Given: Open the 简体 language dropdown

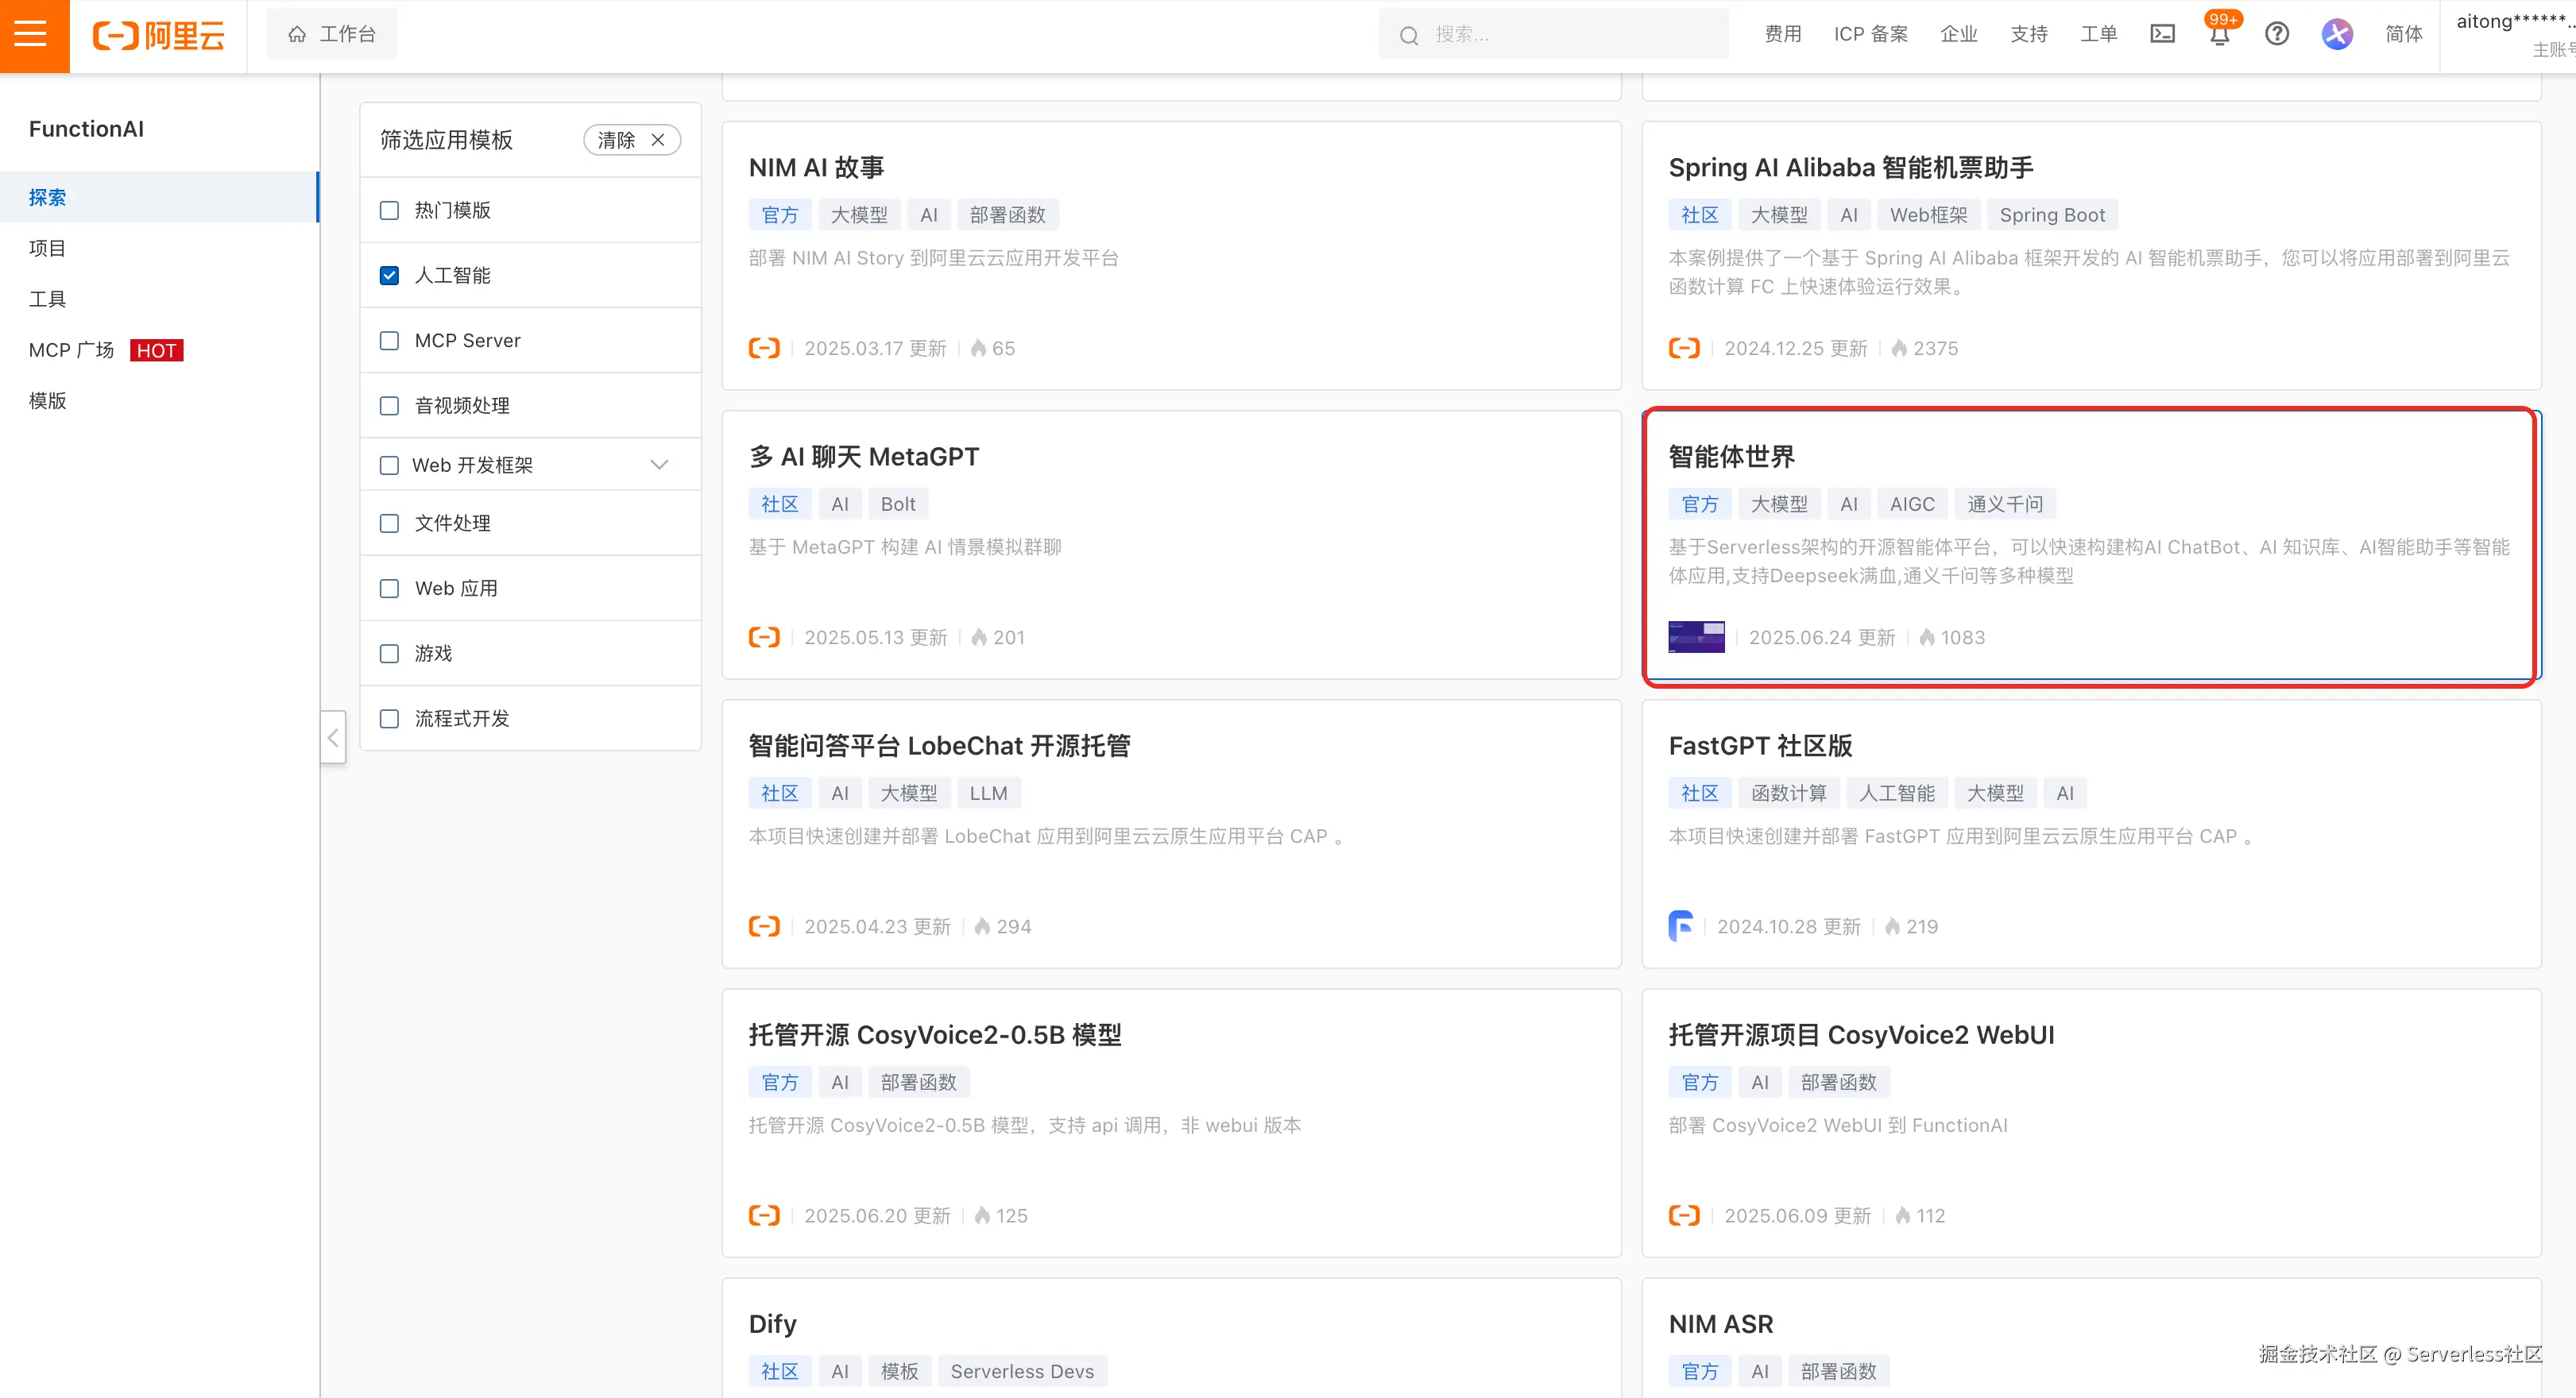Looking at the screenshot, I should click(x=2403, y=34).
